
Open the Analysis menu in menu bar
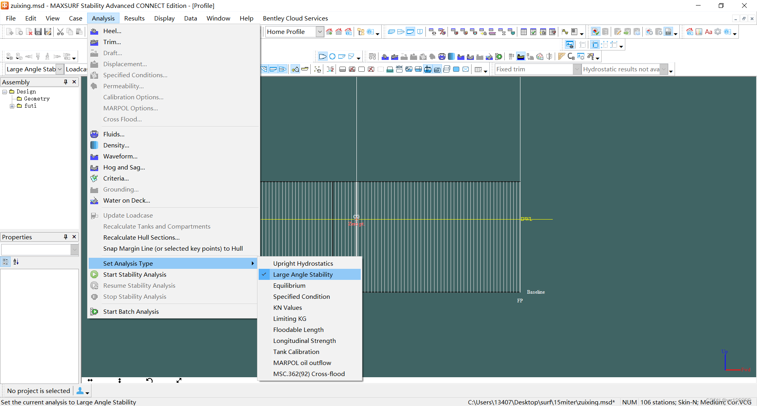(x=103, y=19)
